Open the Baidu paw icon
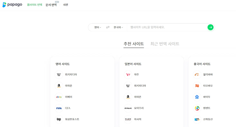The width and height of the screenshot is (236, 127). 197,97
